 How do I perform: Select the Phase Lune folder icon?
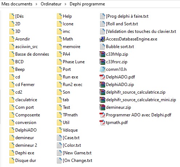60,62
